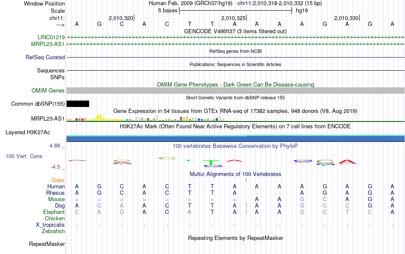Select the Human species row label
The height and width of the screenshot is (254, 405).
click(x=56, y=186)
